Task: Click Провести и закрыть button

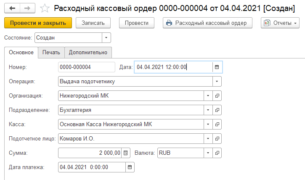Action: (38, 23)
